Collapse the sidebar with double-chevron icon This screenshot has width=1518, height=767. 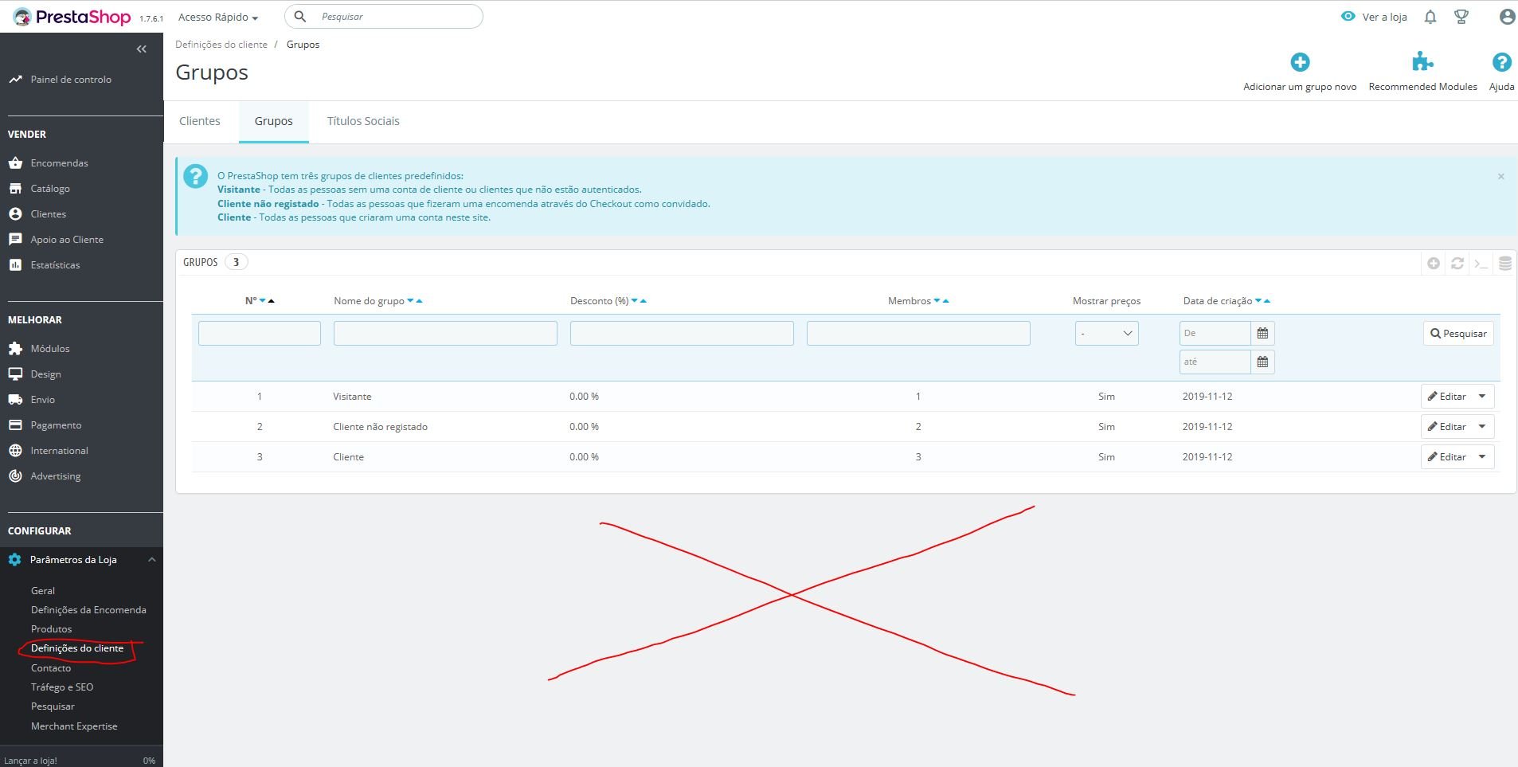141,49
